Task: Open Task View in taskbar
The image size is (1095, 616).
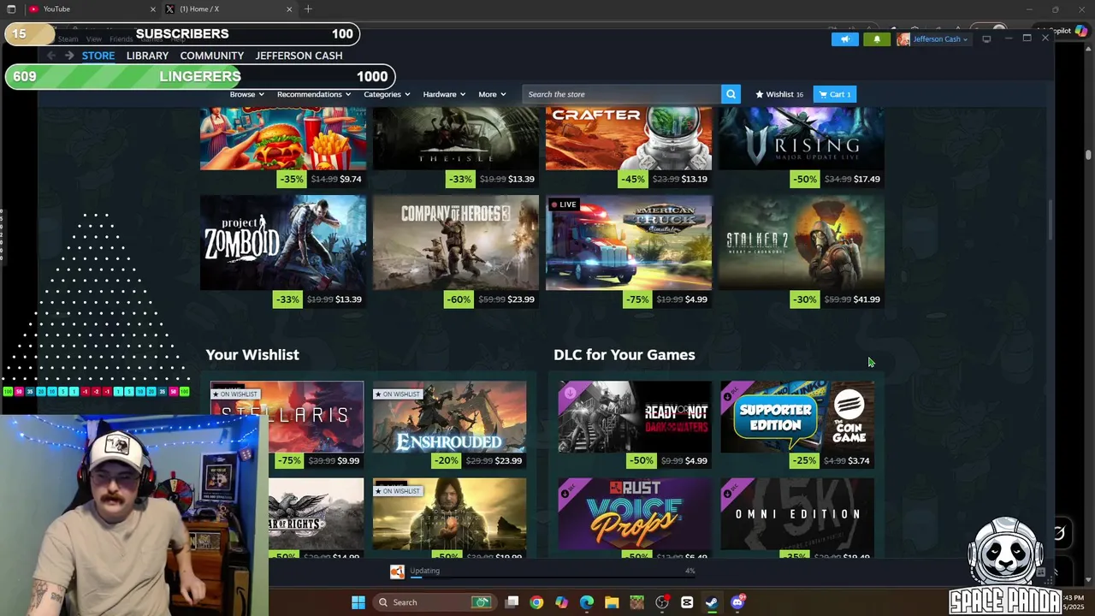Action: pos(512,602)
